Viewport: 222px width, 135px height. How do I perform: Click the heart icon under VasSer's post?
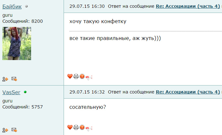(x=70, y=127)
